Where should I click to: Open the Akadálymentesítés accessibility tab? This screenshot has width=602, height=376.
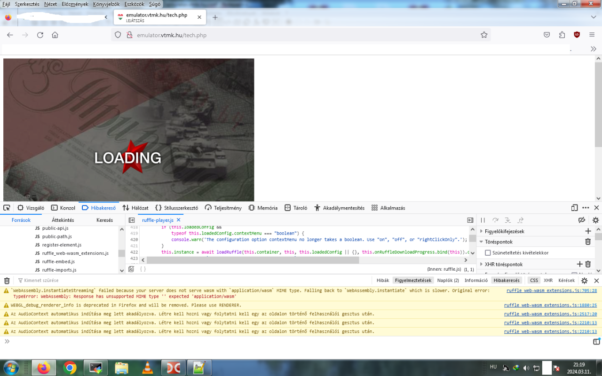click(340, 208)
